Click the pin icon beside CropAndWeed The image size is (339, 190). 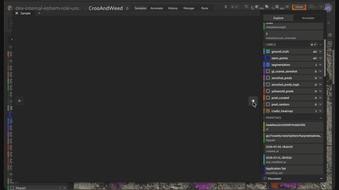click(x=127, y=8)
